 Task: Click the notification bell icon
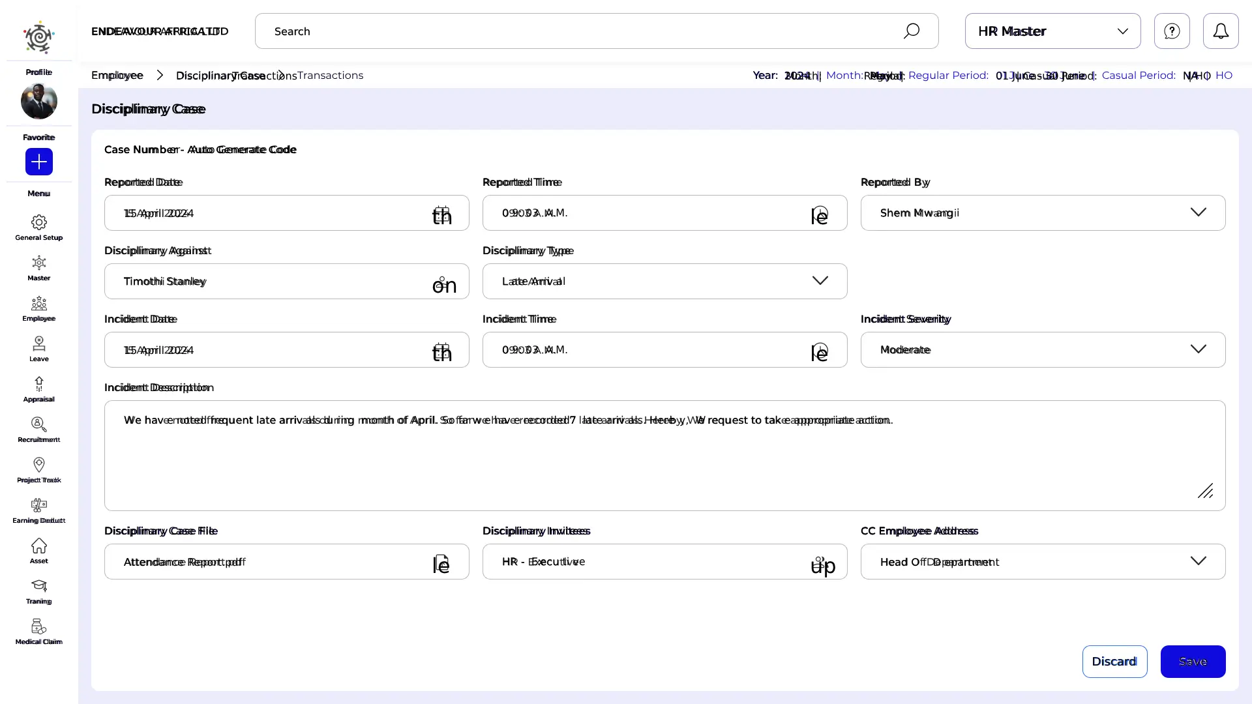pyautogui.click(x=1220, y=31)
